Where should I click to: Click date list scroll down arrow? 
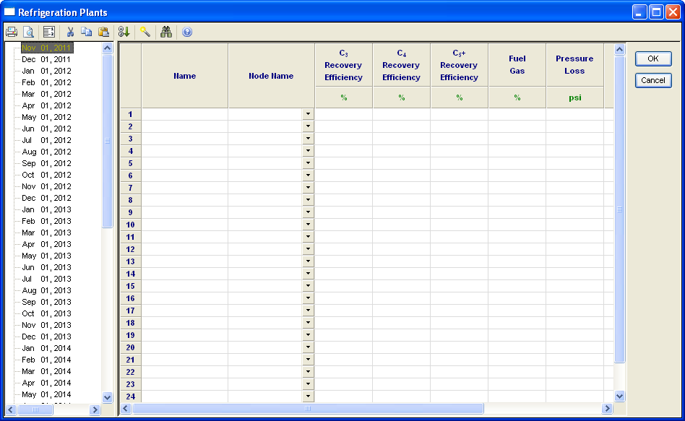pos(108,397)
